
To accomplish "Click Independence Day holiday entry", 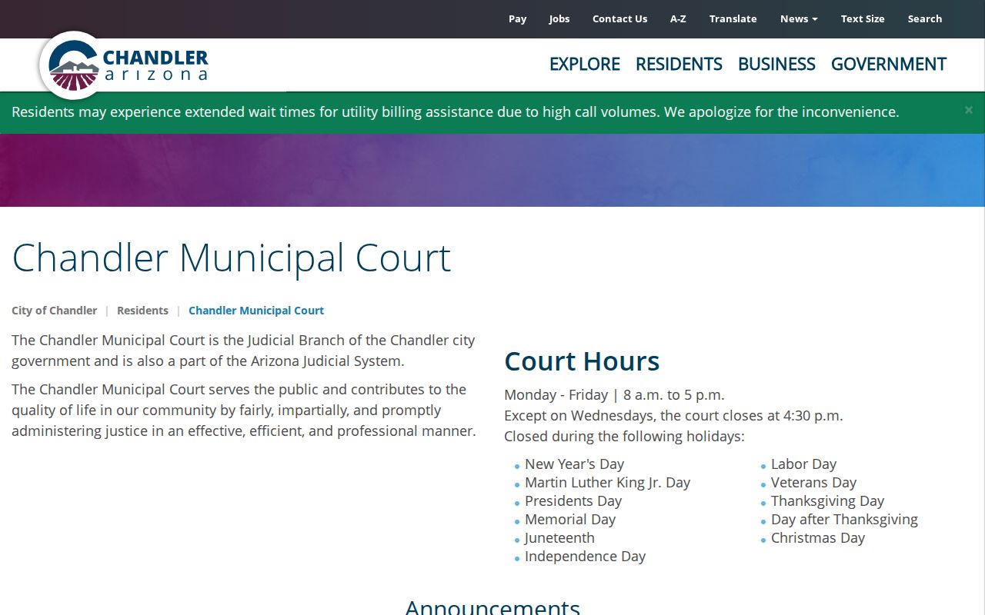I will tap(585, 557).
